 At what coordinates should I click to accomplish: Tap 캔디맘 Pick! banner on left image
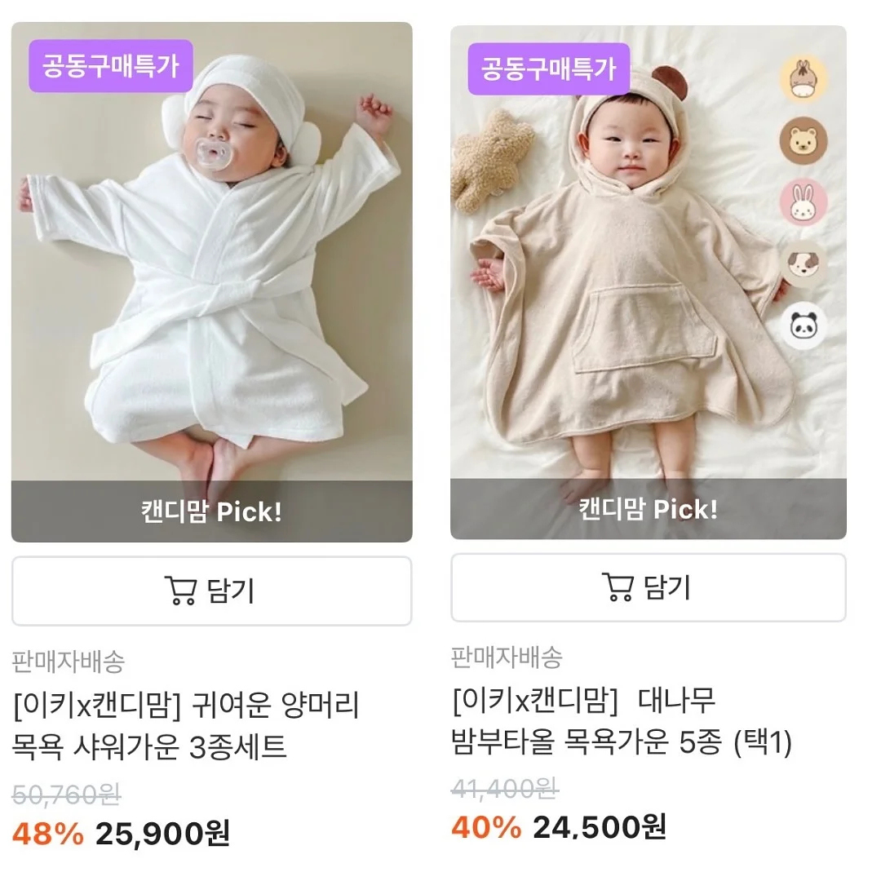pos(212,511)
